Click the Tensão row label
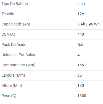Image resolution: width=103 pixels, height=104 pixels. pyautogui.click(x=8, y=14)
